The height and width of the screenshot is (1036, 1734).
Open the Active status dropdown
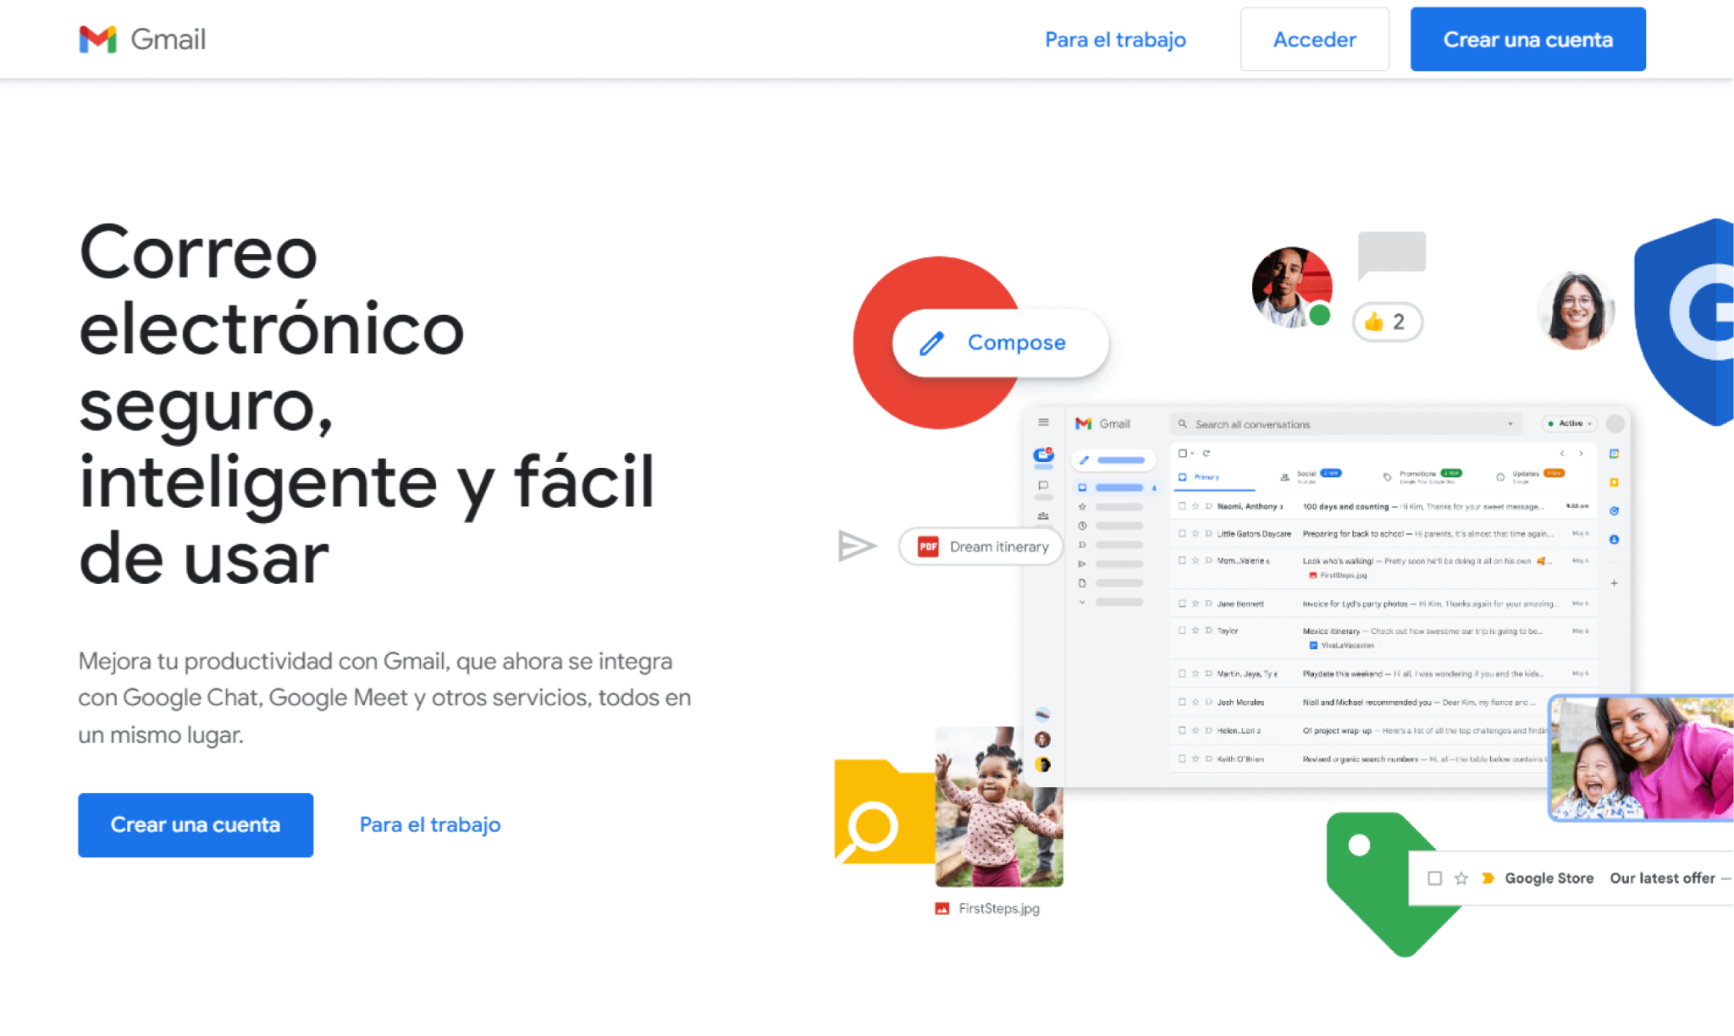pos(1568,423)
